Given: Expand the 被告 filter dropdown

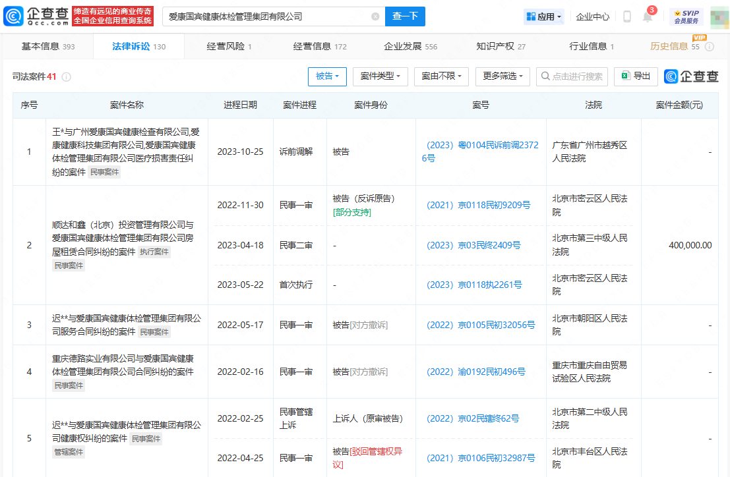Looking at the screenshot, I should [327, 76].
